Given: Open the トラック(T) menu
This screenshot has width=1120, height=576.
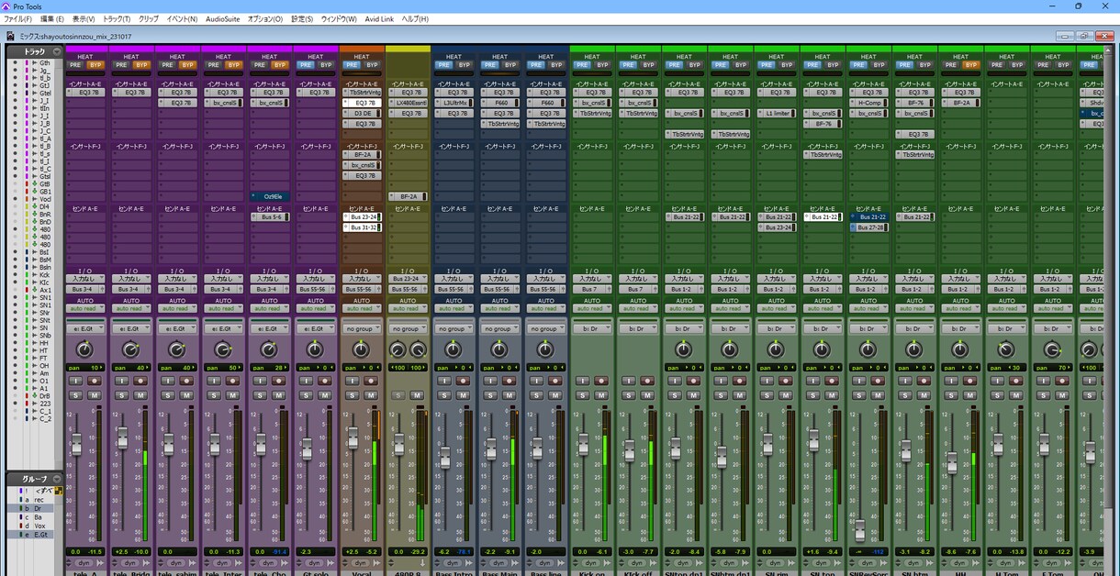Looking at the screenshot, I should coord(116,18).
